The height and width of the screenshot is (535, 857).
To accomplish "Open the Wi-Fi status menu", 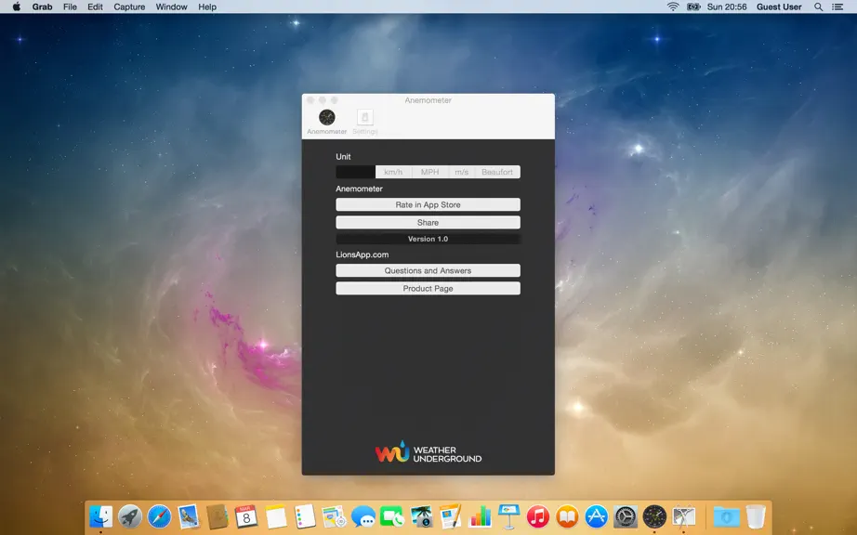I will [x=673, y=7].
